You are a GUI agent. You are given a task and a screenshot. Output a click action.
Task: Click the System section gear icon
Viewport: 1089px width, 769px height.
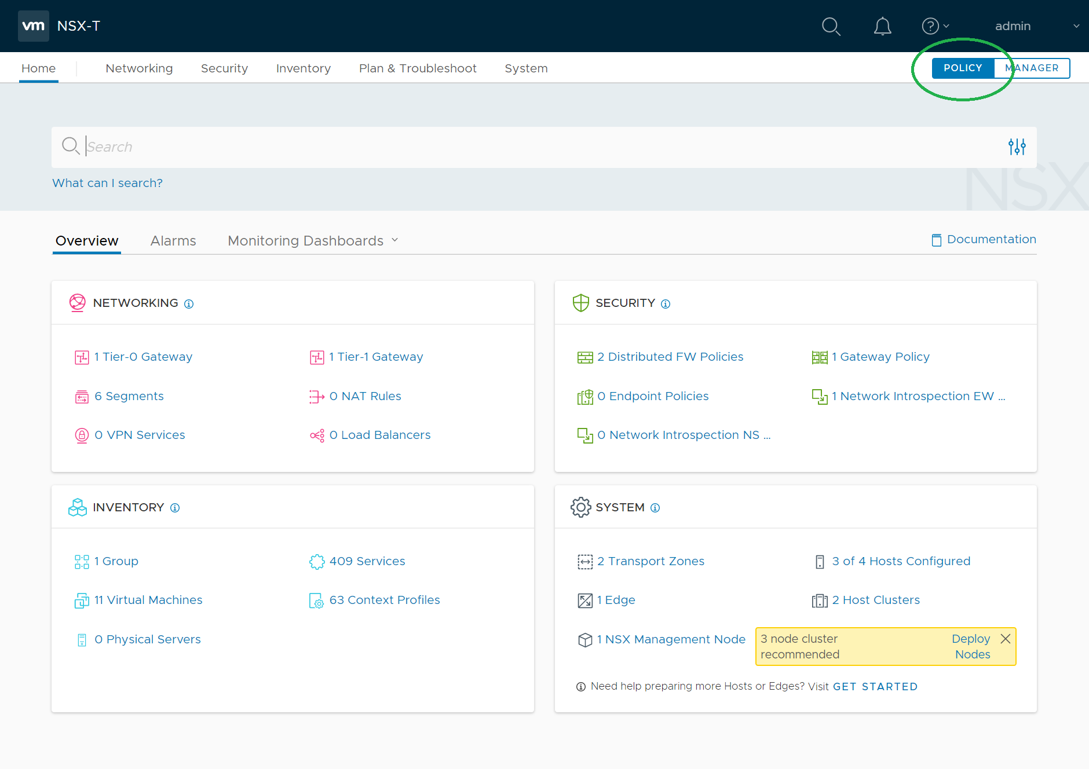point(580,507)
